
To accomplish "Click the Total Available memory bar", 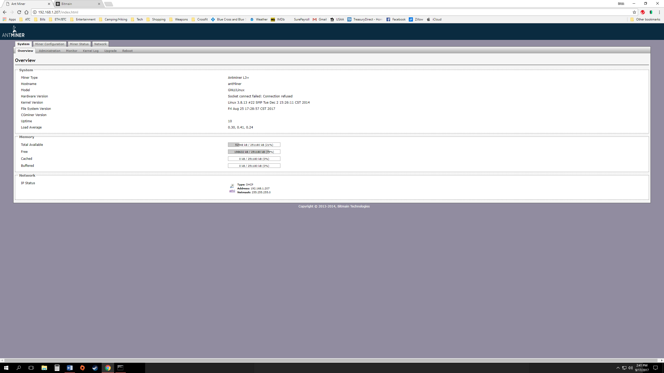I will [x=254, y=145].
